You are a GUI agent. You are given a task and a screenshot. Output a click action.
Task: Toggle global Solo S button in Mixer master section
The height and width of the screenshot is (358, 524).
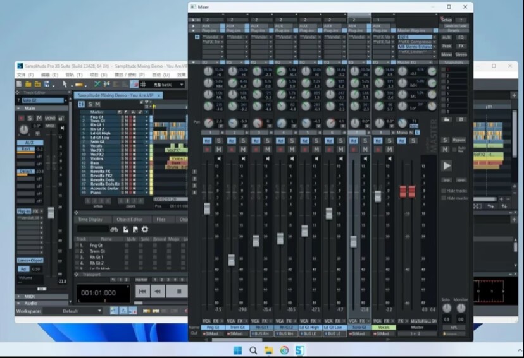click(445, 140)
